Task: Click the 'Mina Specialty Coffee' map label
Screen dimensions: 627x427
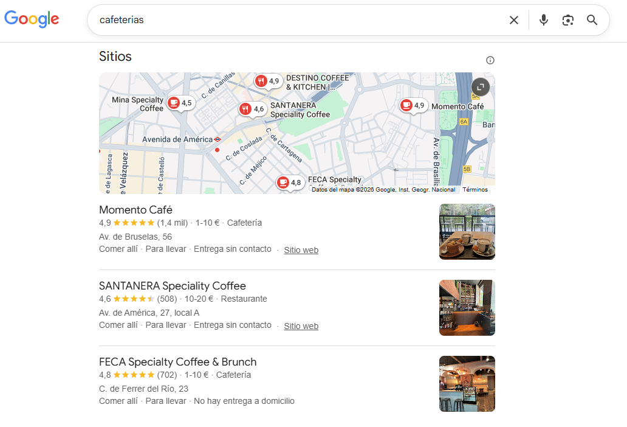Action: pos(138,104)
